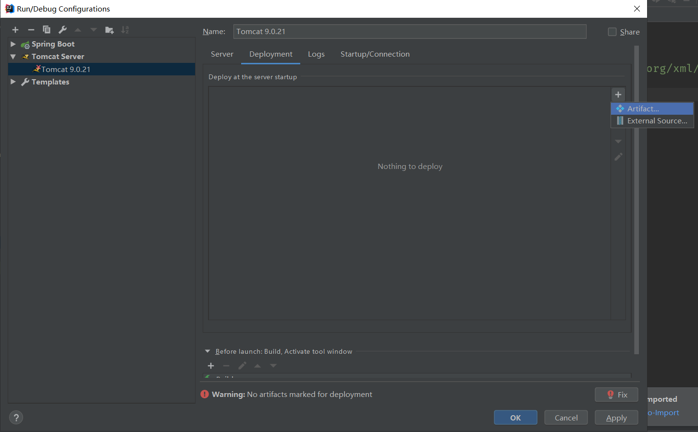Edit deployment item pencil icon
Image resolution: width=698 pixels, height=432 pixels.
pos(618,157)
